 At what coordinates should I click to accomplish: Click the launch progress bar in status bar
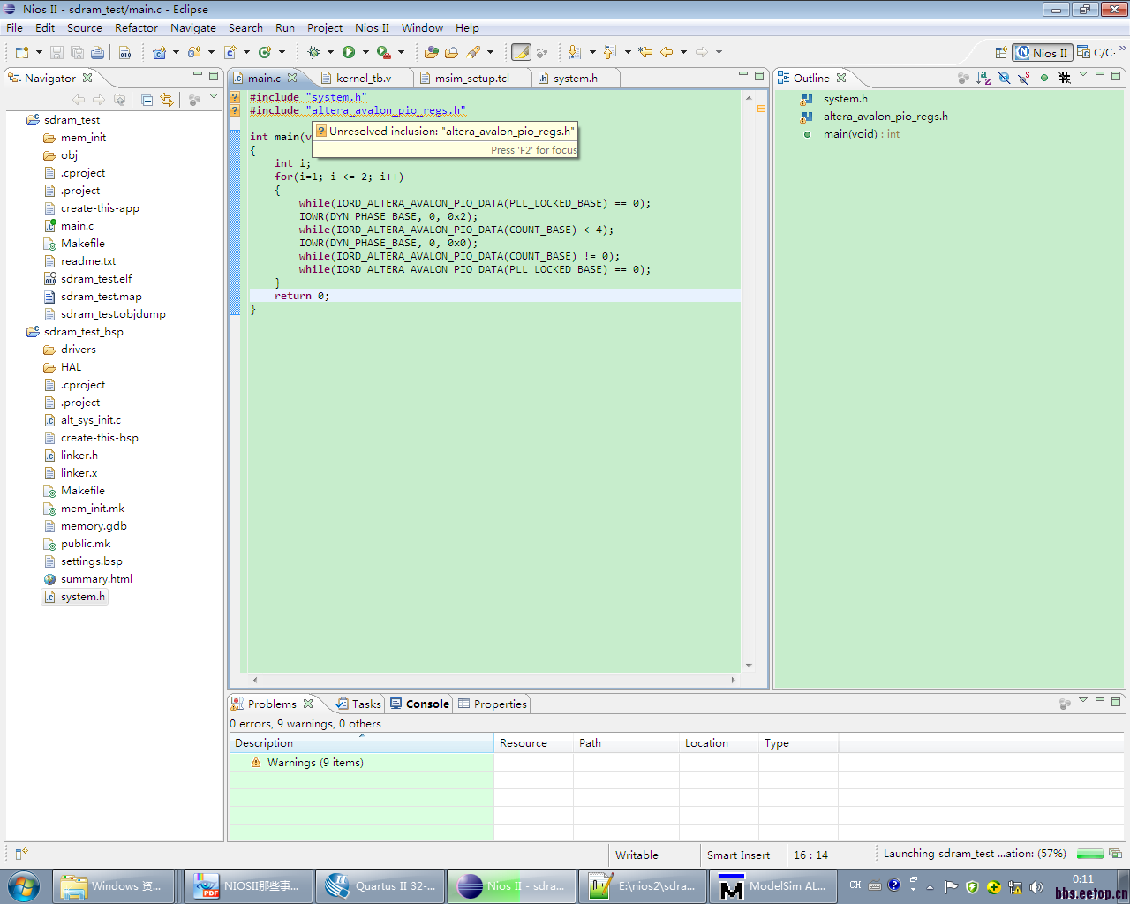1090,854
